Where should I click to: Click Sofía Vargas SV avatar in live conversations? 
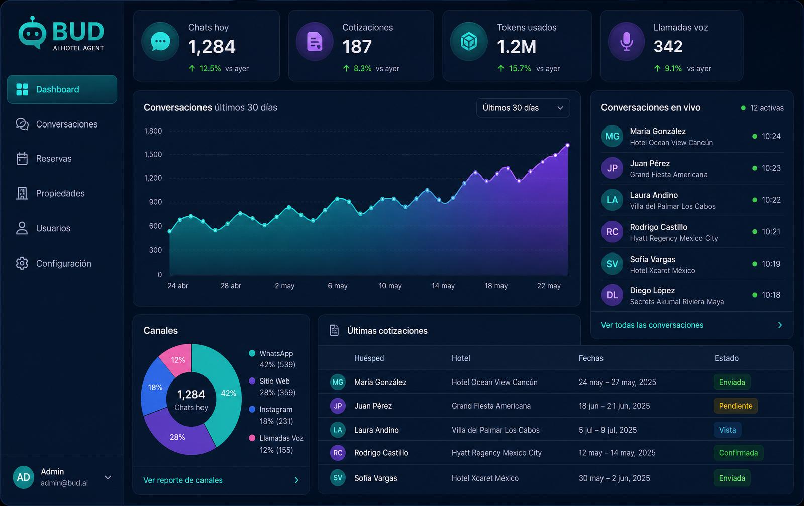coord(612,264)
